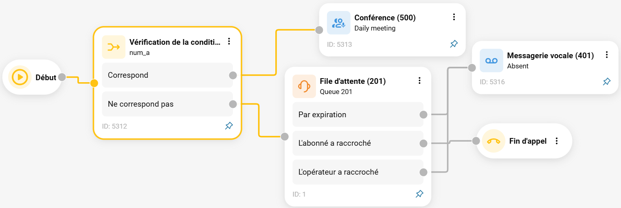The image size is (621, 208).
Task: Toggle pin on Conférence (500) node
Action: tap(454, 44)
